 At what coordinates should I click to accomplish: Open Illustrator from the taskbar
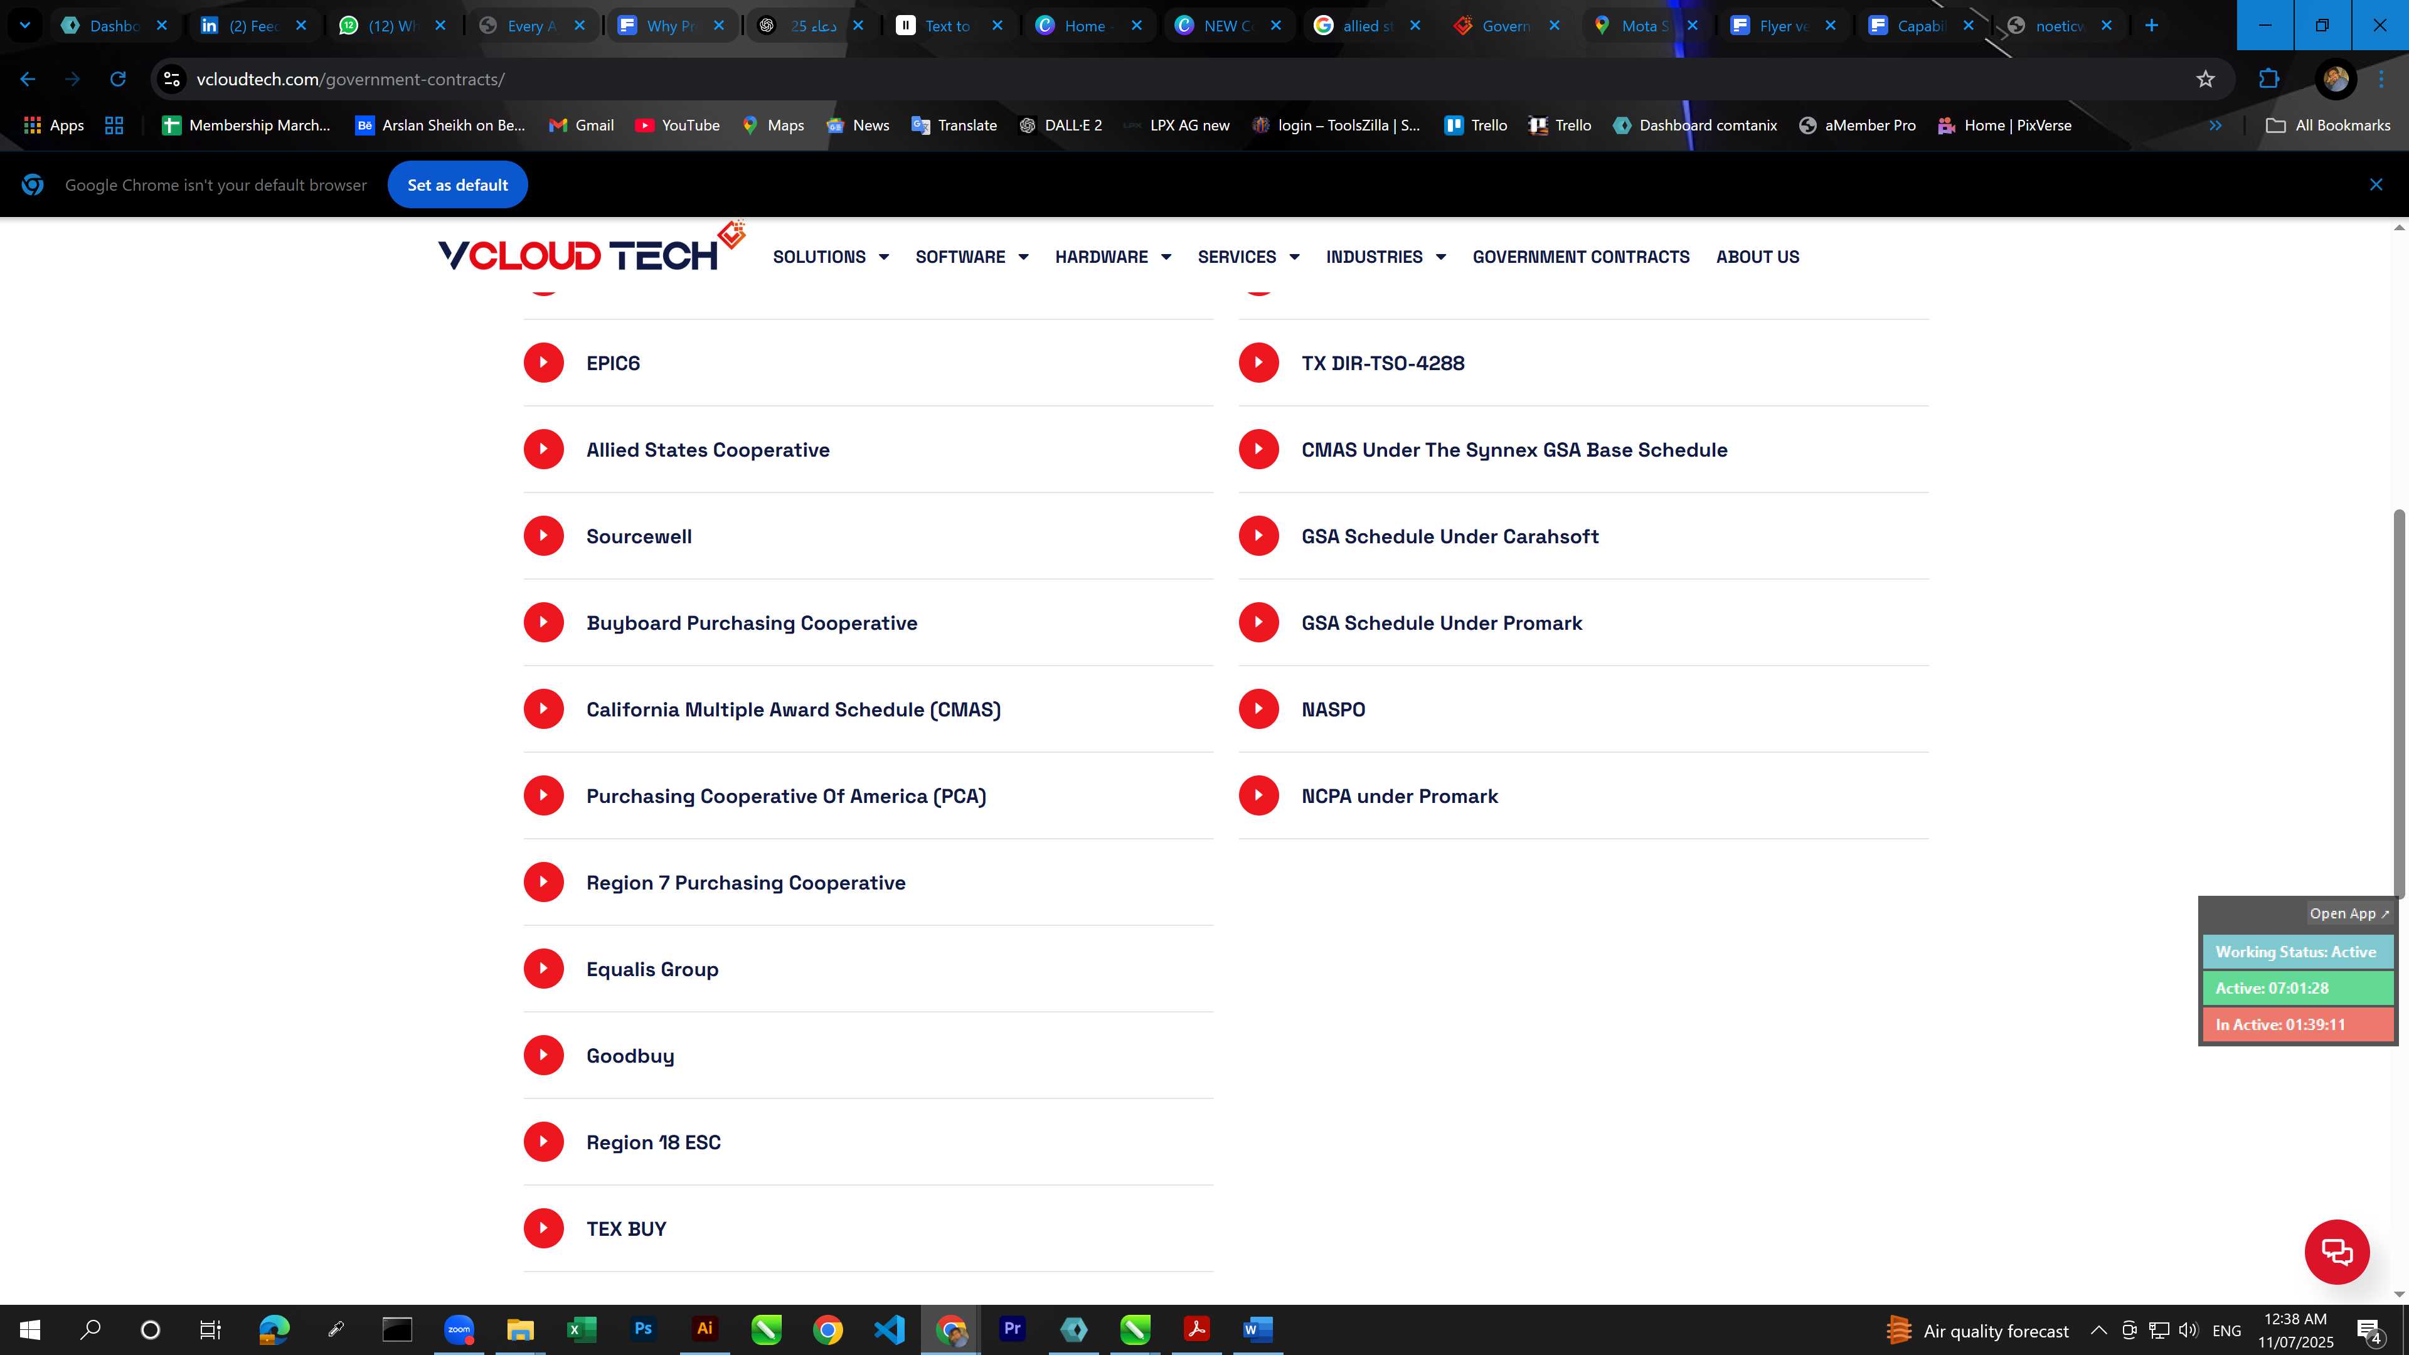(x=704, y=1329)
